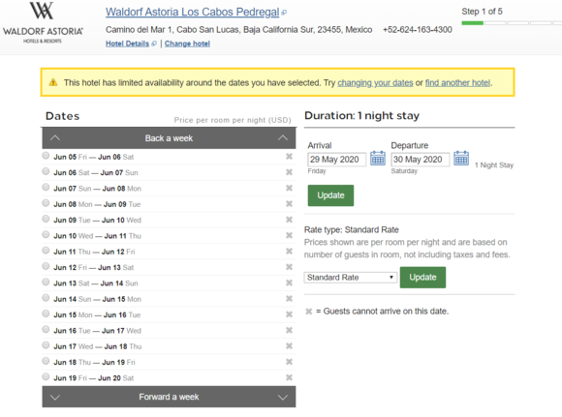Click the external link icon beside Hotel Details
Screen dimensions: 562x417
coord(154,44)
